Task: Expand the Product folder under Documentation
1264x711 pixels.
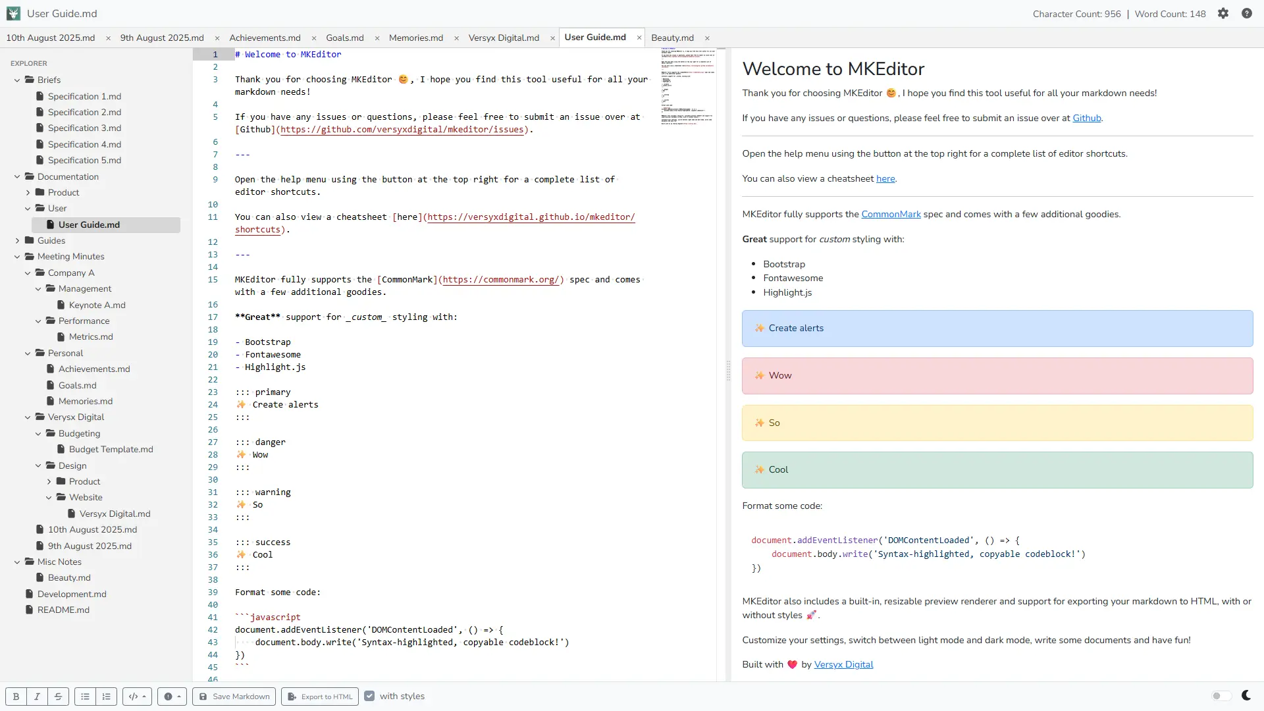Action: [x=28, y=192]
